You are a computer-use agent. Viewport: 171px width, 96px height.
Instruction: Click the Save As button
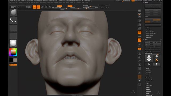pos(157,42)
